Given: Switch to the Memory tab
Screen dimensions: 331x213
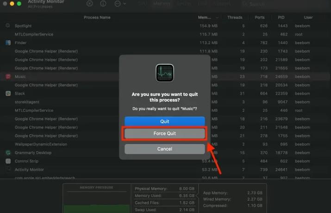Looking at the screenshot, I should (x=162, y=4).
